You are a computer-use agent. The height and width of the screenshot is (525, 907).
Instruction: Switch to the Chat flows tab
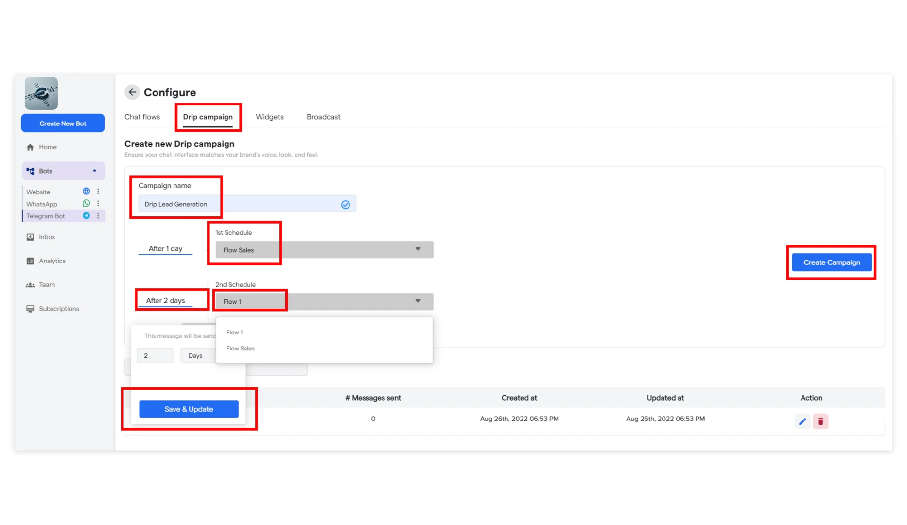coord(142,117)
